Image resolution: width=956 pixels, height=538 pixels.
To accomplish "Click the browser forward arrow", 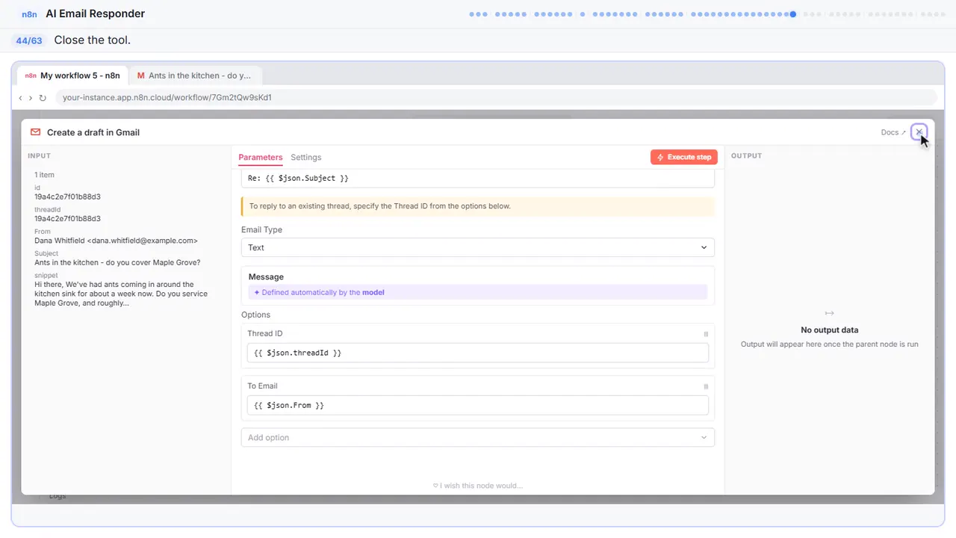I will 31,98.
